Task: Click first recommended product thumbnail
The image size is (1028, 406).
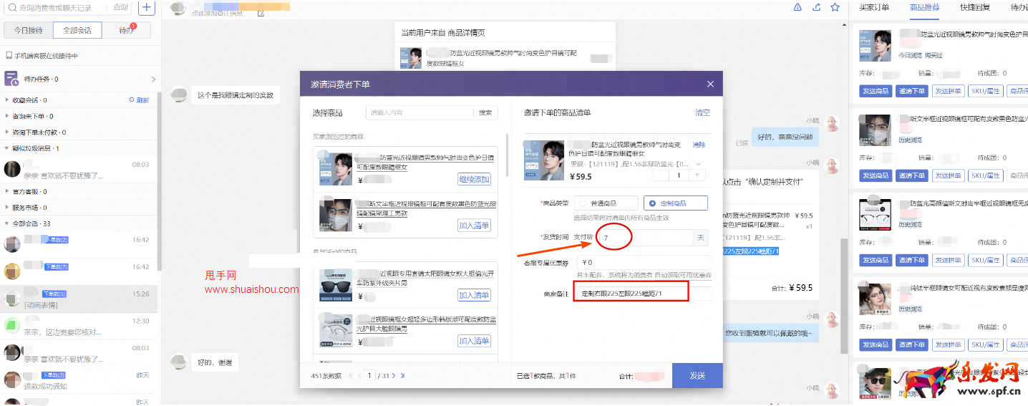Action: click(875, 47)
